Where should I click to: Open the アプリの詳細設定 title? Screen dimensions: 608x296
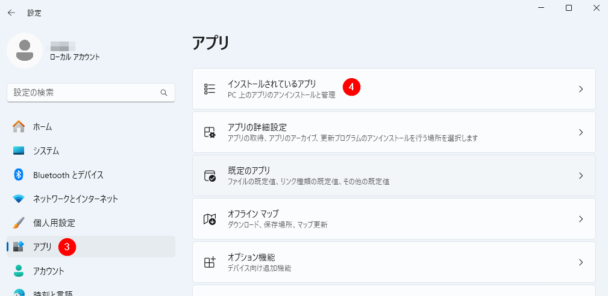click(x=257, y=128)
